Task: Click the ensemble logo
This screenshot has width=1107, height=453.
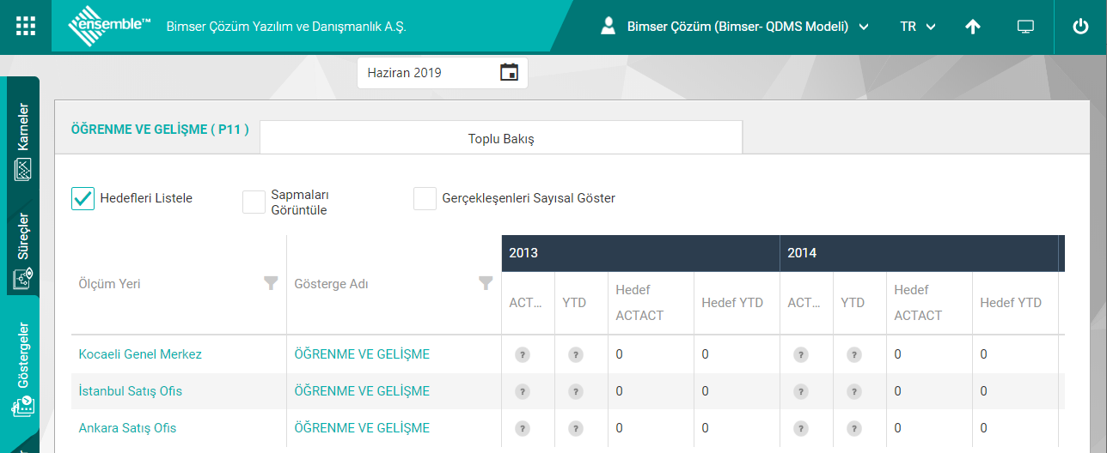Action: 109,26
